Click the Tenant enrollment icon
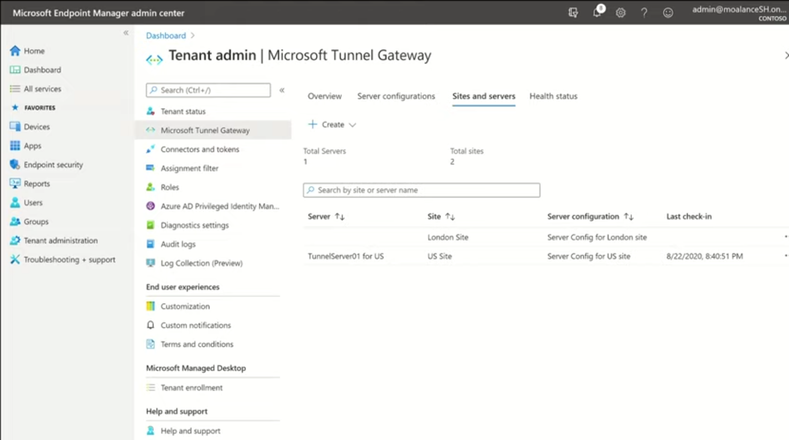This screenshot has height=440, width=789. pyautogui.click(x=150, y=388)
